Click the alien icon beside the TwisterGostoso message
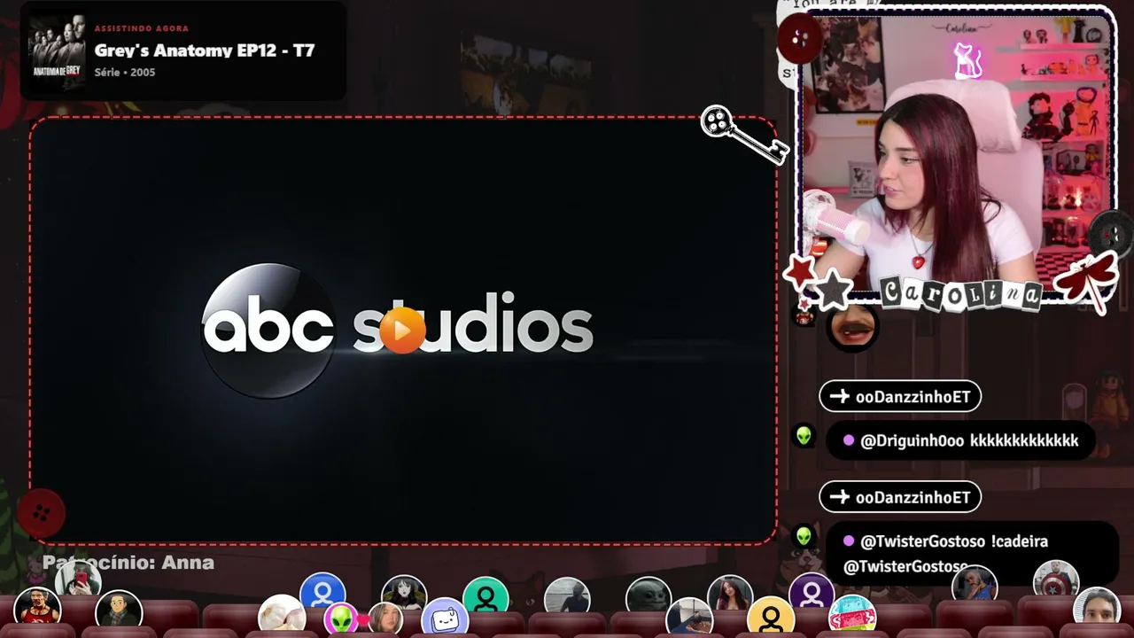The height and width of the screenshot is (638, 1134). click(804, 536)
